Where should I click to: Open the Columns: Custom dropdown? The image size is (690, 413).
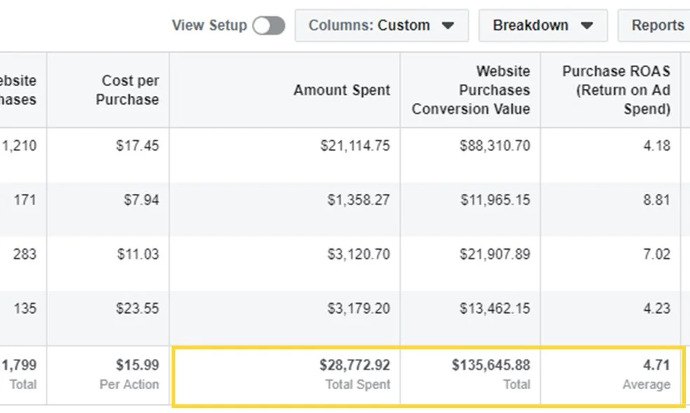pyautogui.click(x=381, y=26)
